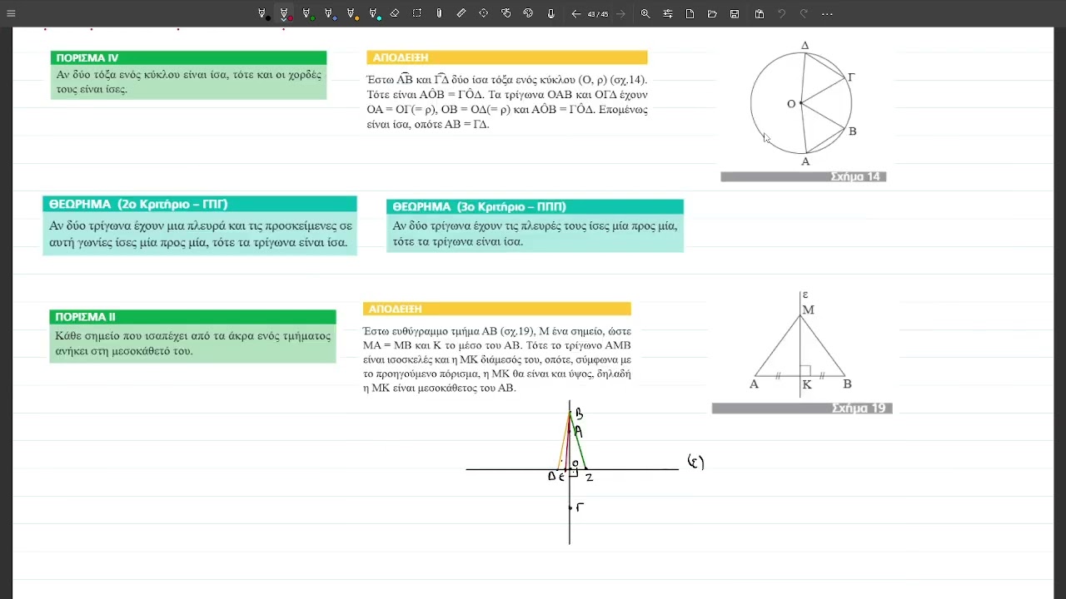This screenshot has width=1066, height=599.
Task: Select the Eraser tool
Action: click(395, 13)
